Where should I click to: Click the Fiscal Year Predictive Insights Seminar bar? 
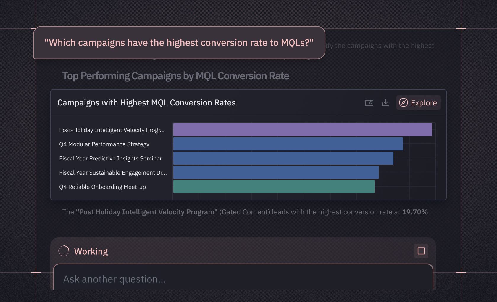283,158
